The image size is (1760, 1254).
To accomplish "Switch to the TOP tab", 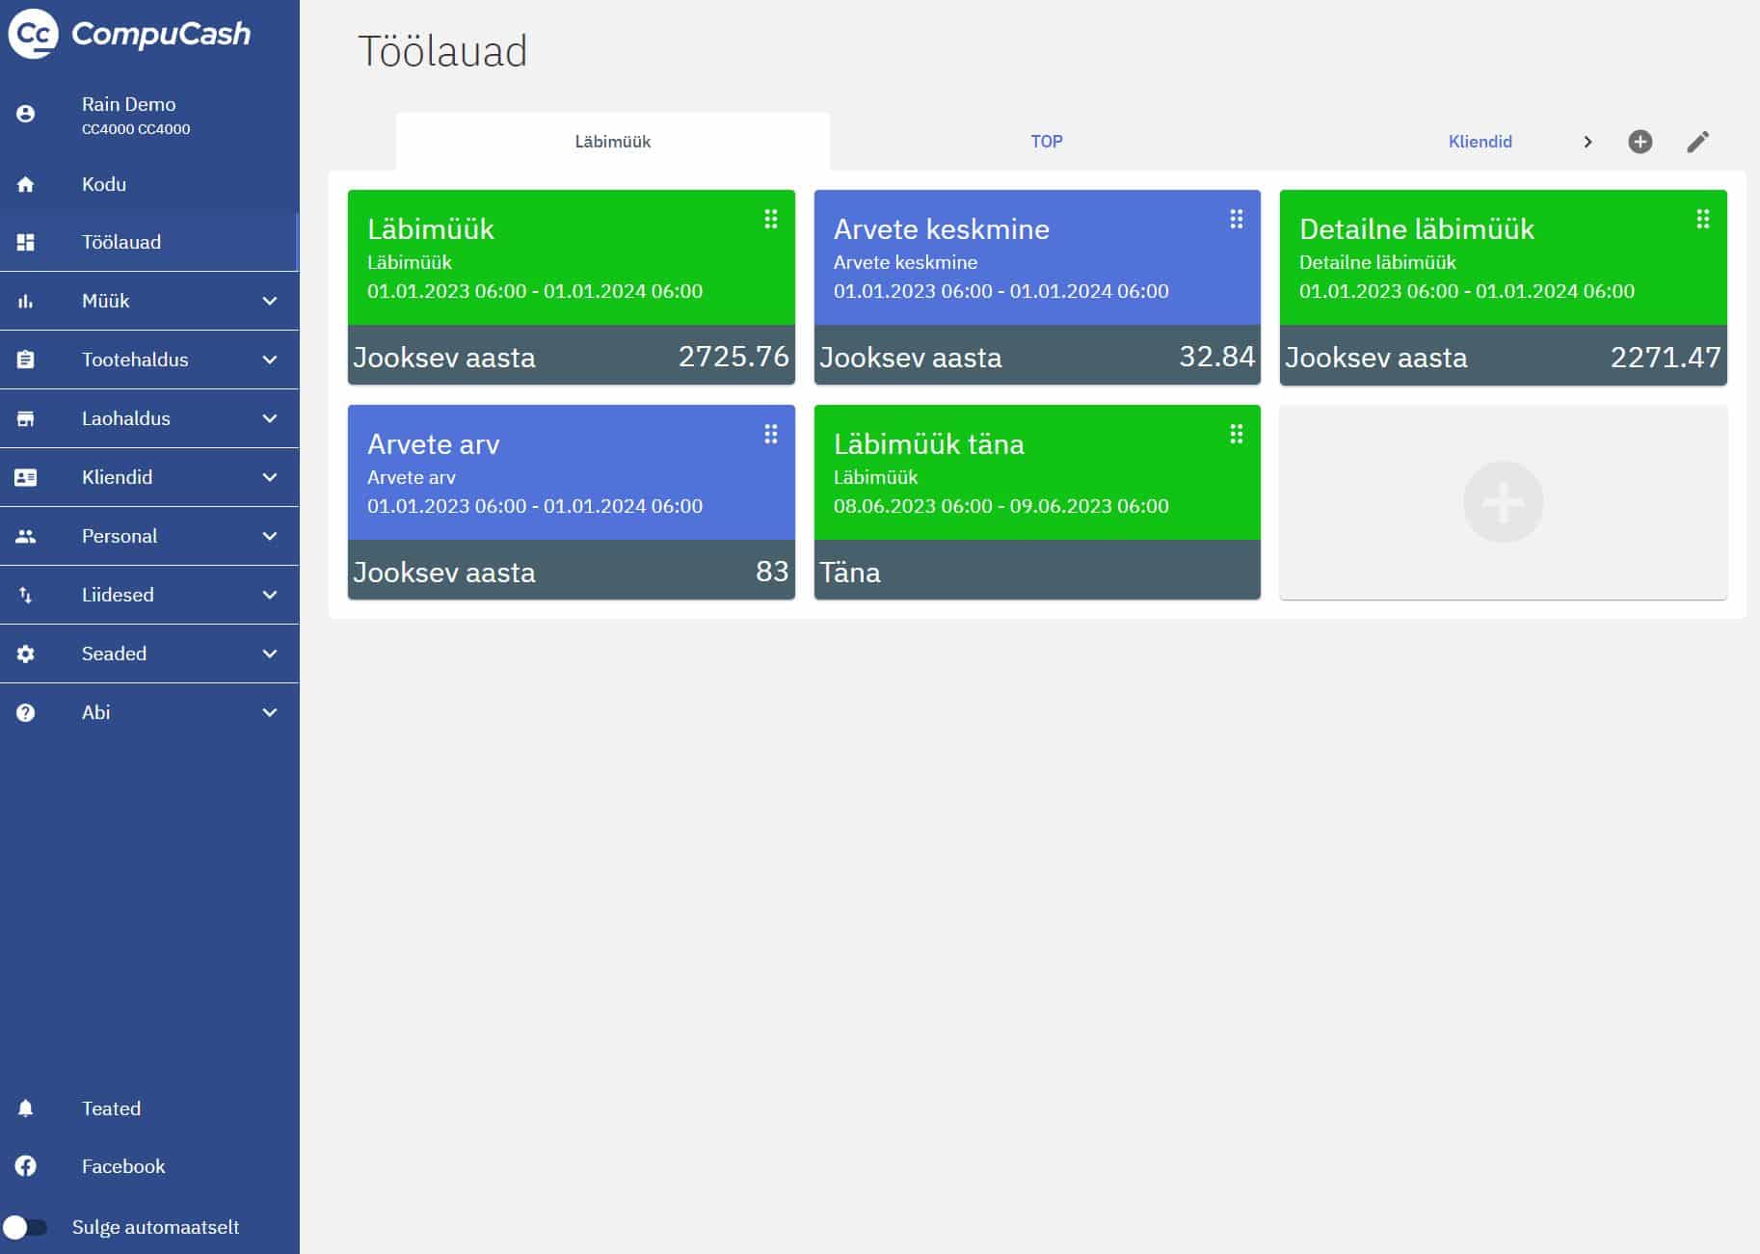I will pos(1046,142).
